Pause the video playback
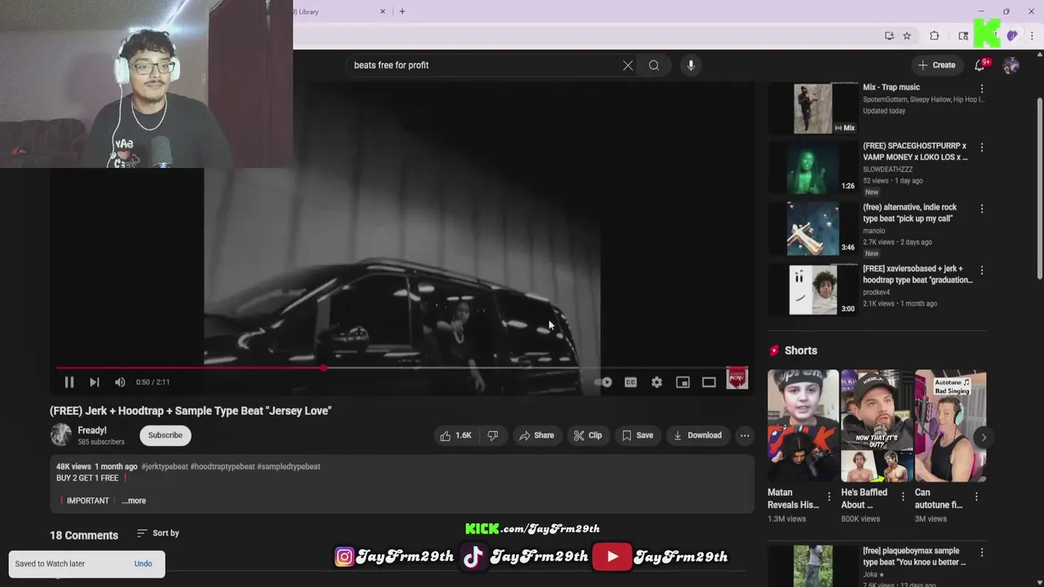This screenshot has height=587, width=1044. (69, 382)
